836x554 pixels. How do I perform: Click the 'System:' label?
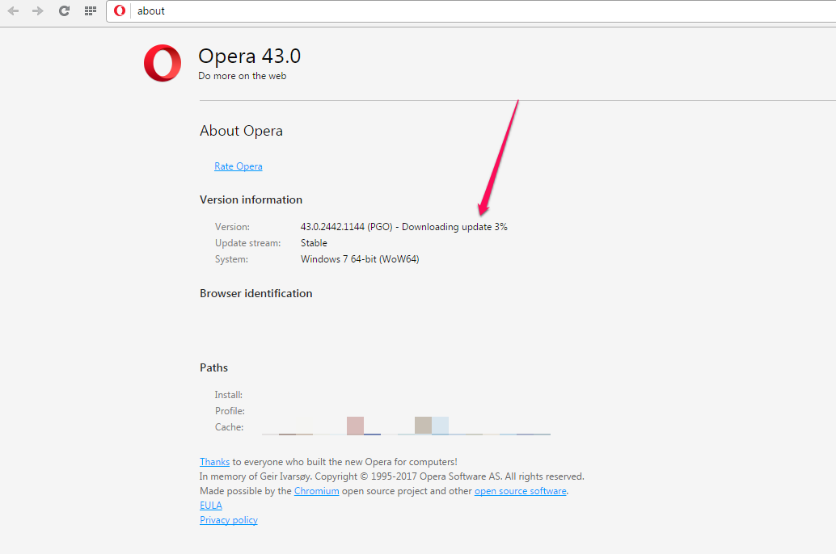[231, 259]
